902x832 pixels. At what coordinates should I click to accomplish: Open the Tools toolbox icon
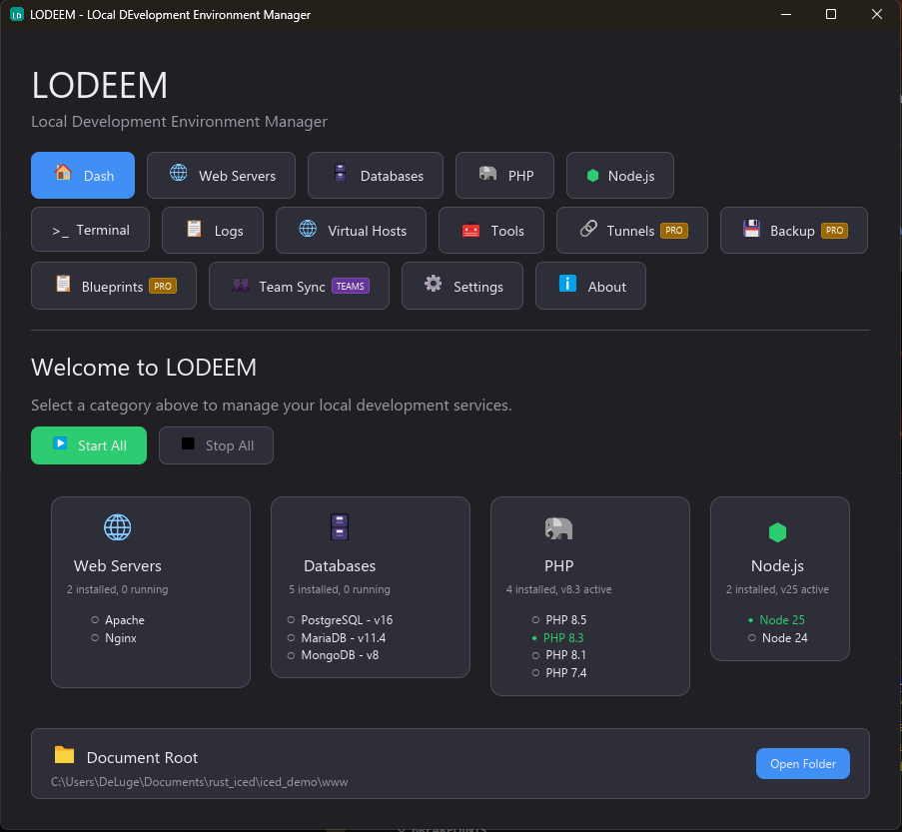click(468, 230)
